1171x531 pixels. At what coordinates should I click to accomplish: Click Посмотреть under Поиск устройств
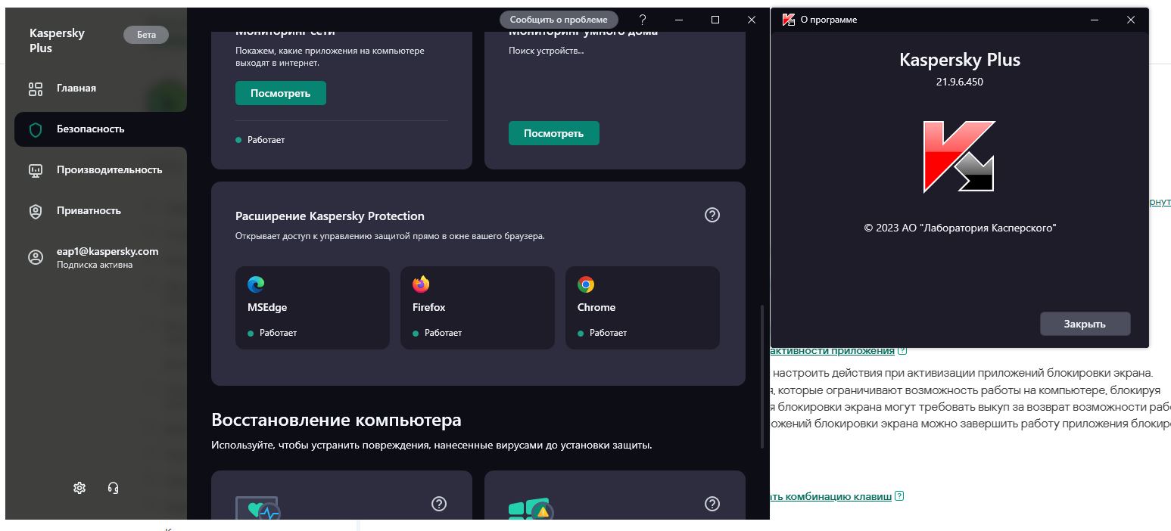554,133
